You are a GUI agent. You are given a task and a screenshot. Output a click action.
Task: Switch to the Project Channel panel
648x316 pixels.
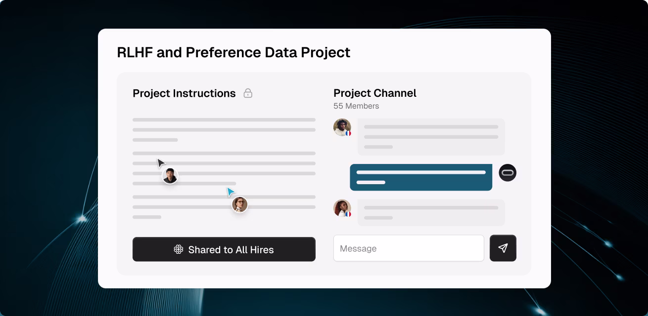[x=375, y=93]
